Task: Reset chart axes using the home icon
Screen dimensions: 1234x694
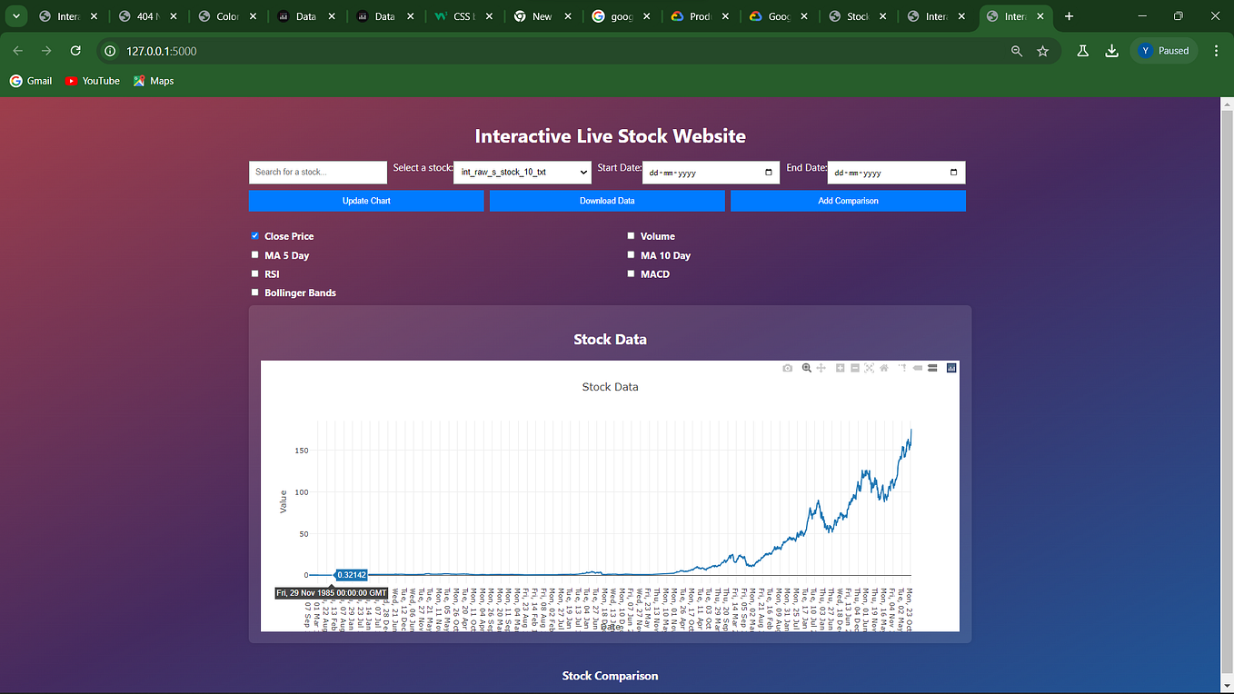Action: 884,368
